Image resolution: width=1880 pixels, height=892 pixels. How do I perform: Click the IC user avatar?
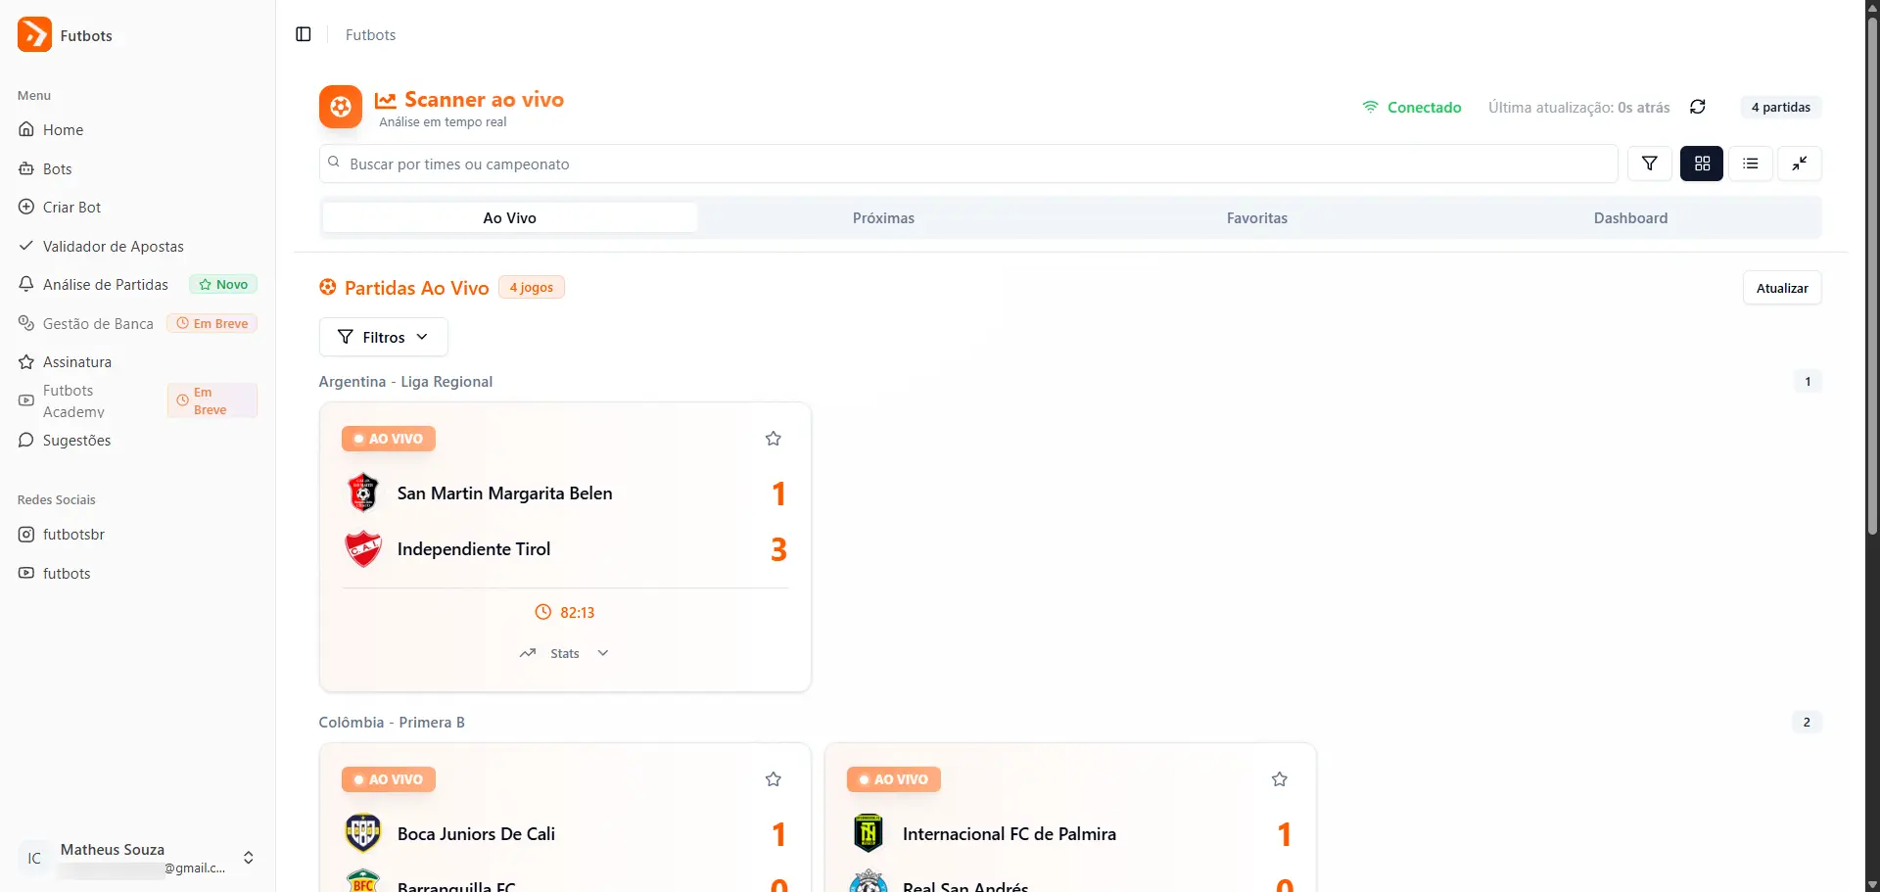pos(34,858)
